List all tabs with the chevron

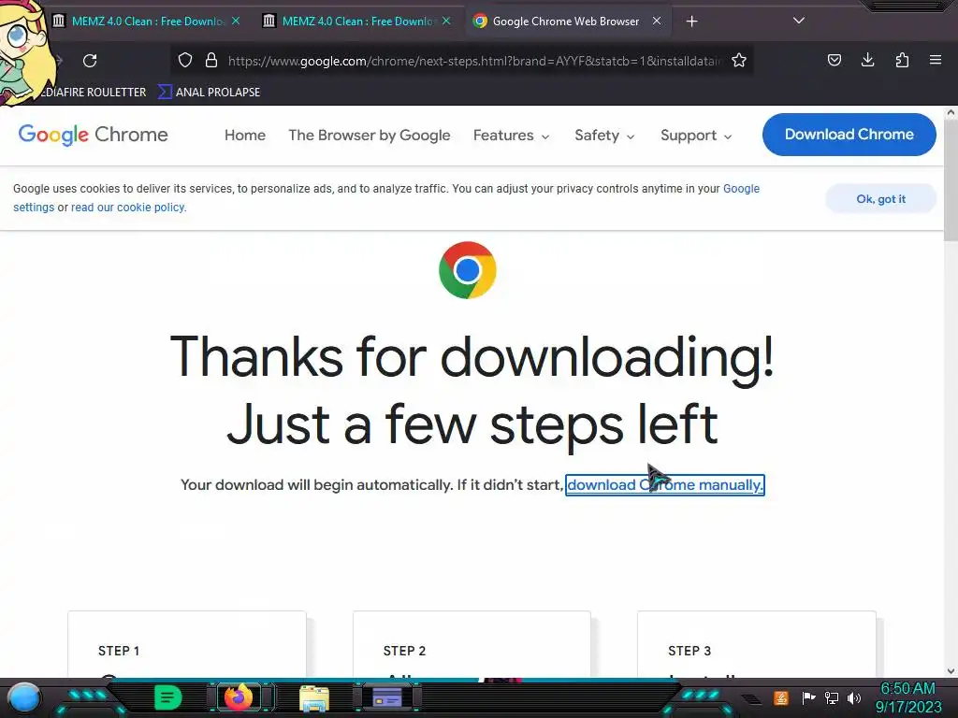coord(799,21)
